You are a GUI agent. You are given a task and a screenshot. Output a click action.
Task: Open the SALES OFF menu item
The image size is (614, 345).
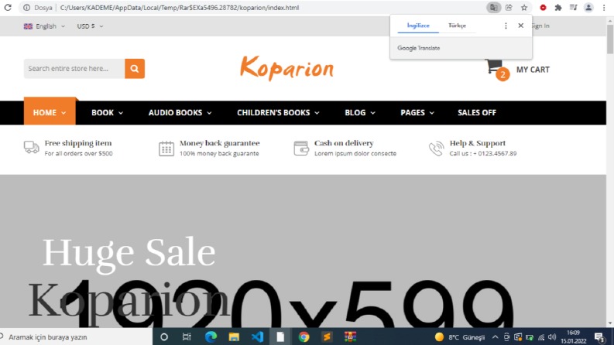(x=477, y=113)
